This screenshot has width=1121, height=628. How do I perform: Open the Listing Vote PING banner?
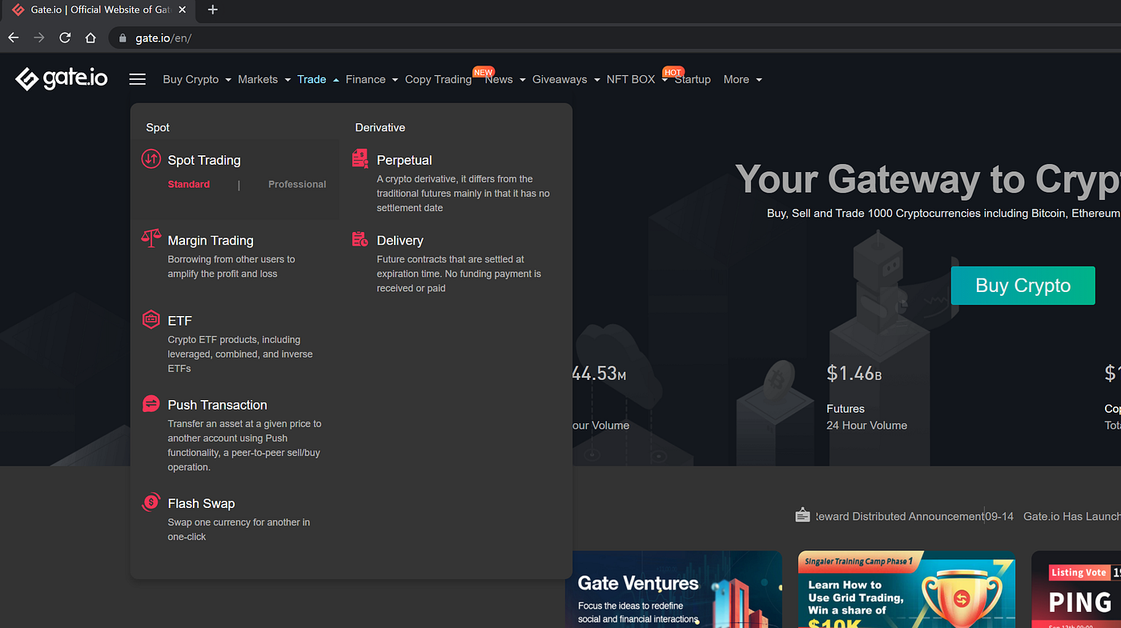point(1076,589)
